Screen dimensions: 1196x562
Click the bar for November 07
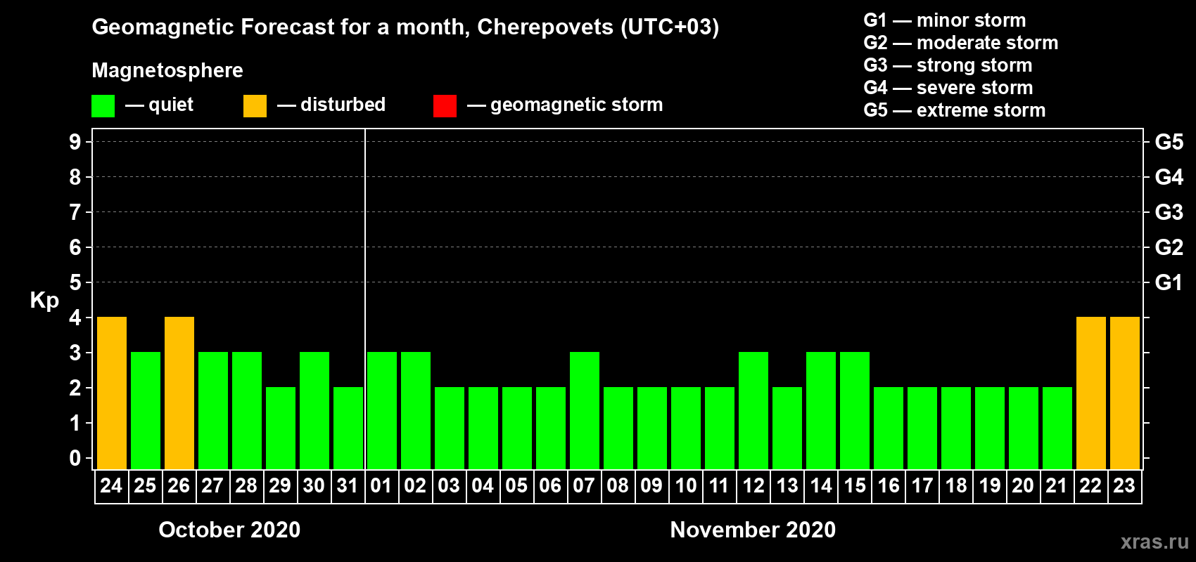point(585,411)
